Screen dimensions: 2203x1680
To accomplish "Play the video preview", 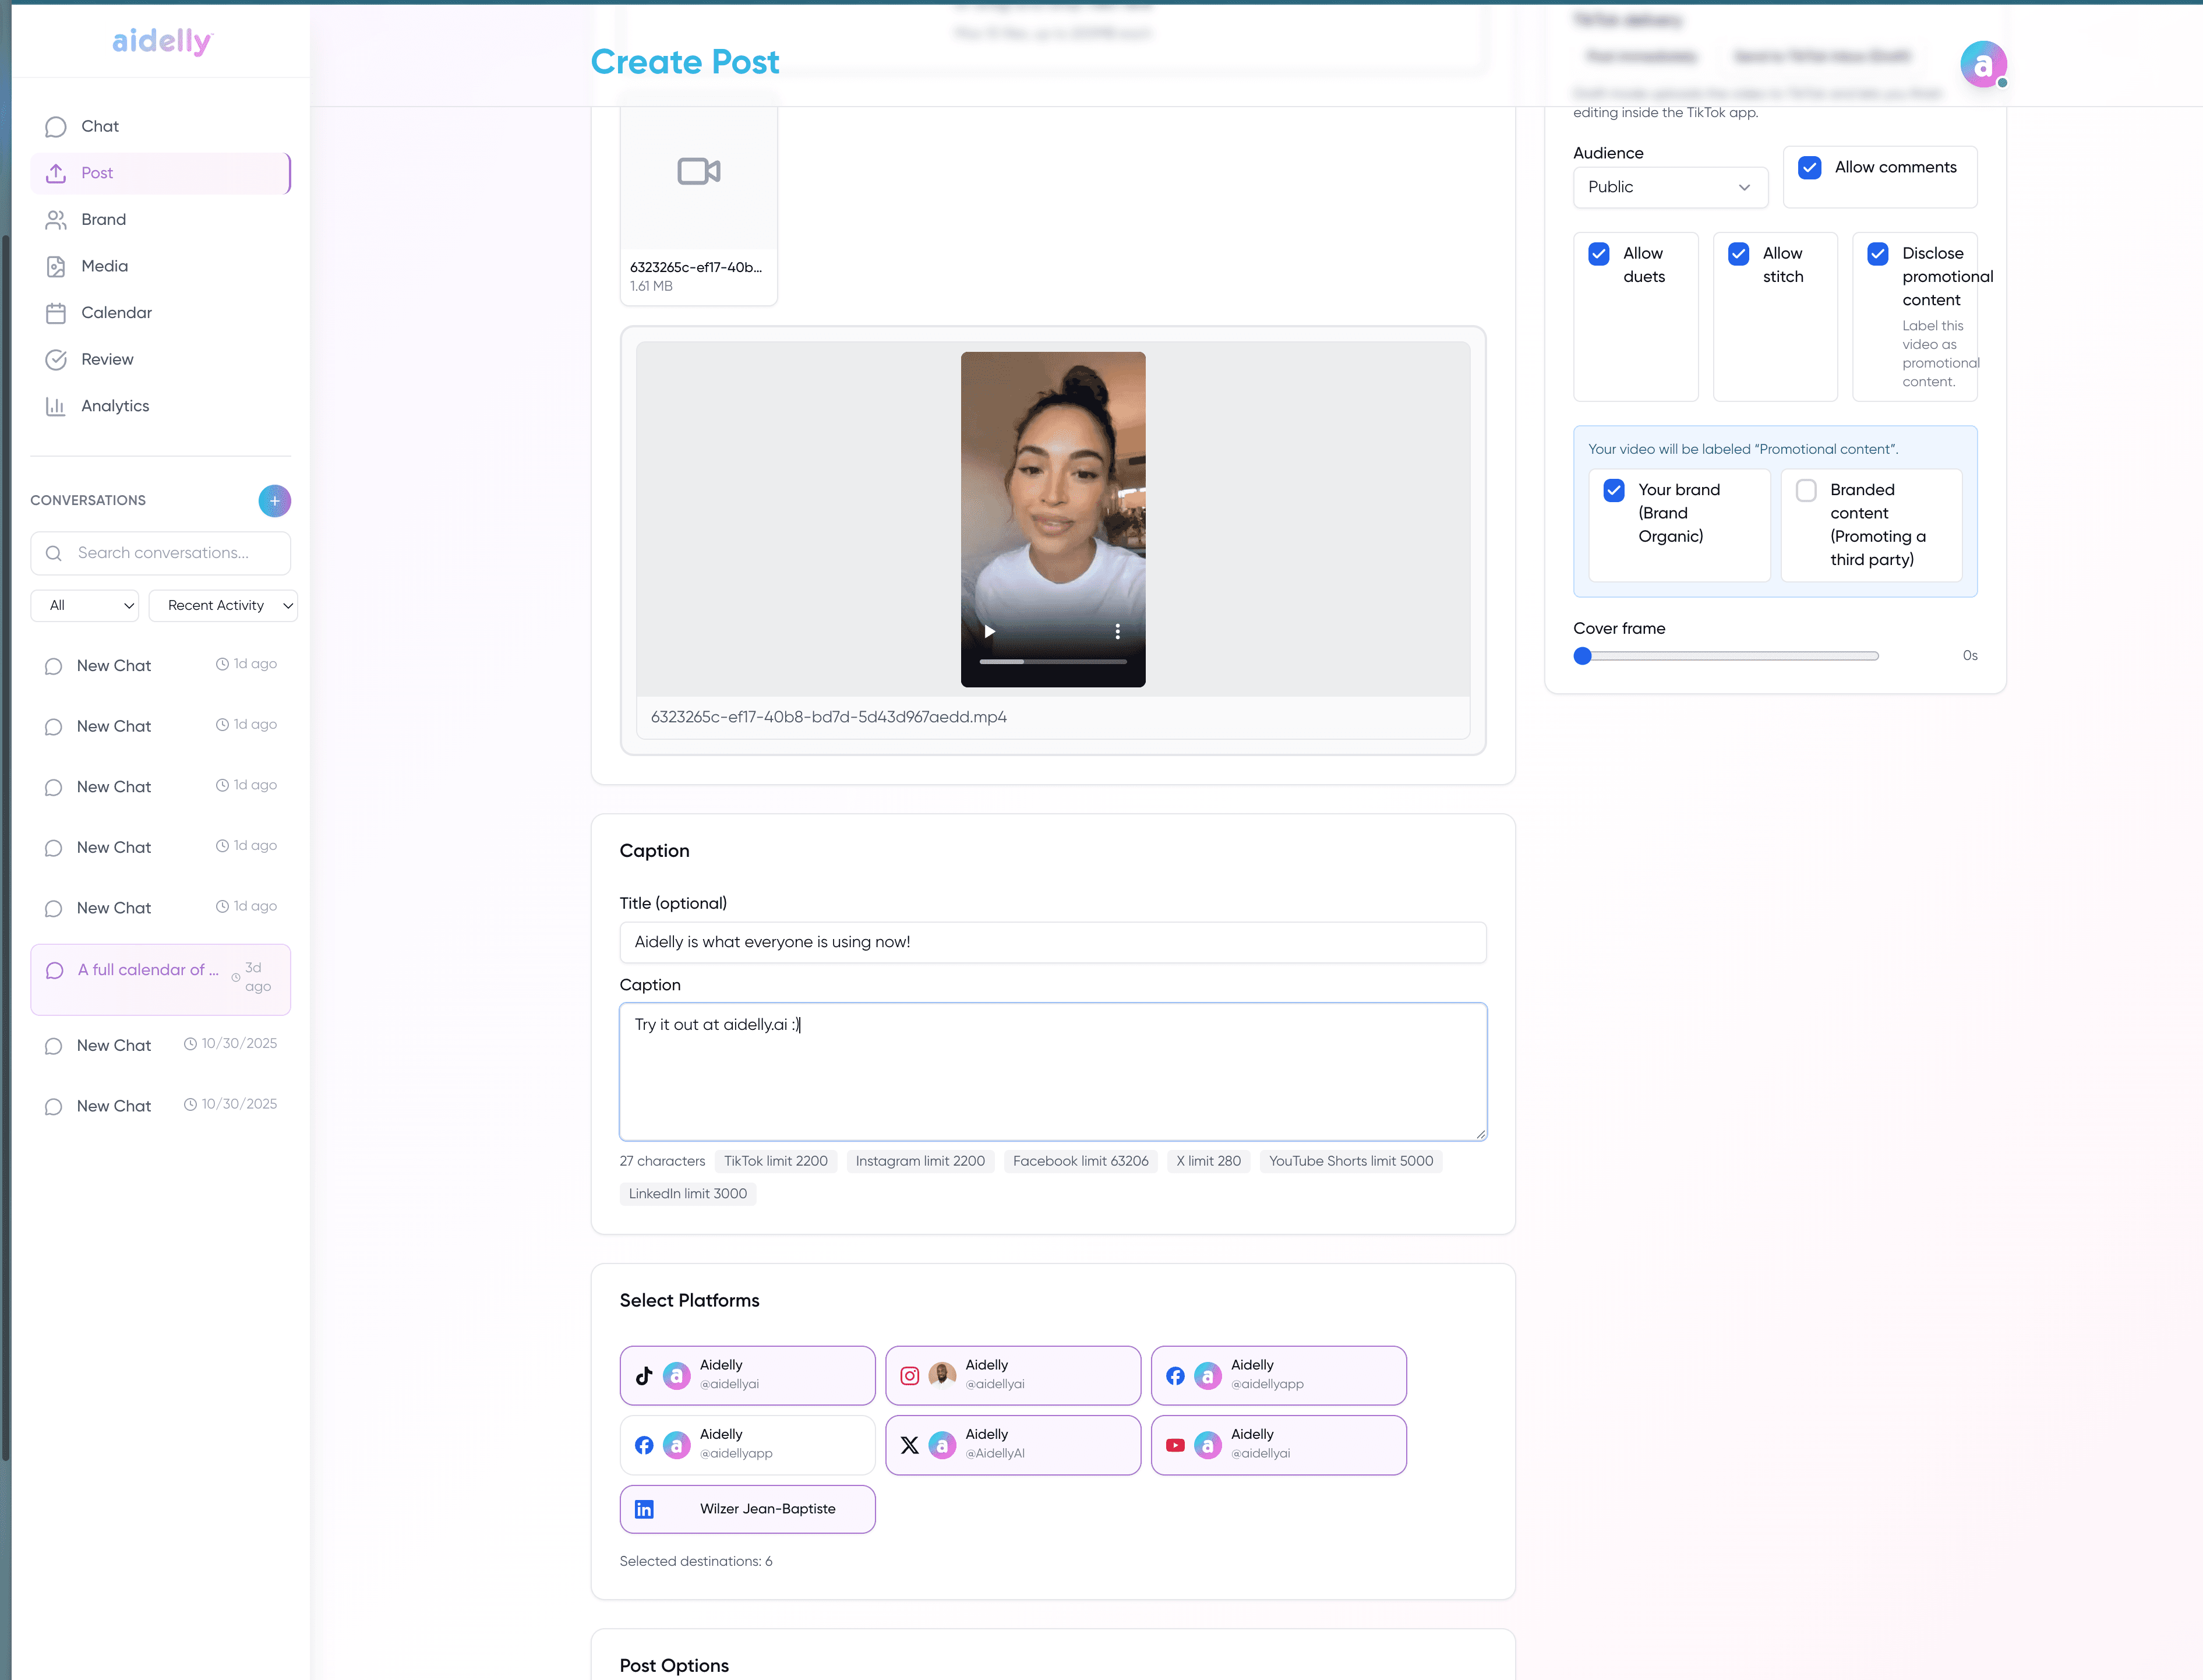I will tap(989, 631).
